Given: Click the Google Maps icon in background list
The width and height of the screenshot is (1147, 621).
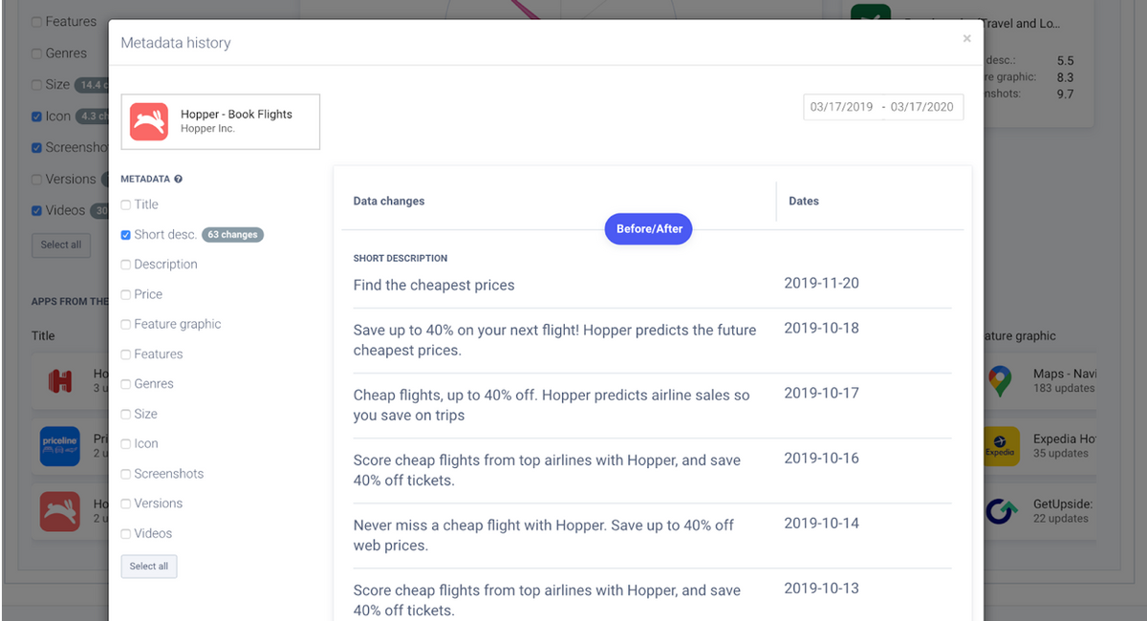Looking at the screenshot, I should 1001,381.
